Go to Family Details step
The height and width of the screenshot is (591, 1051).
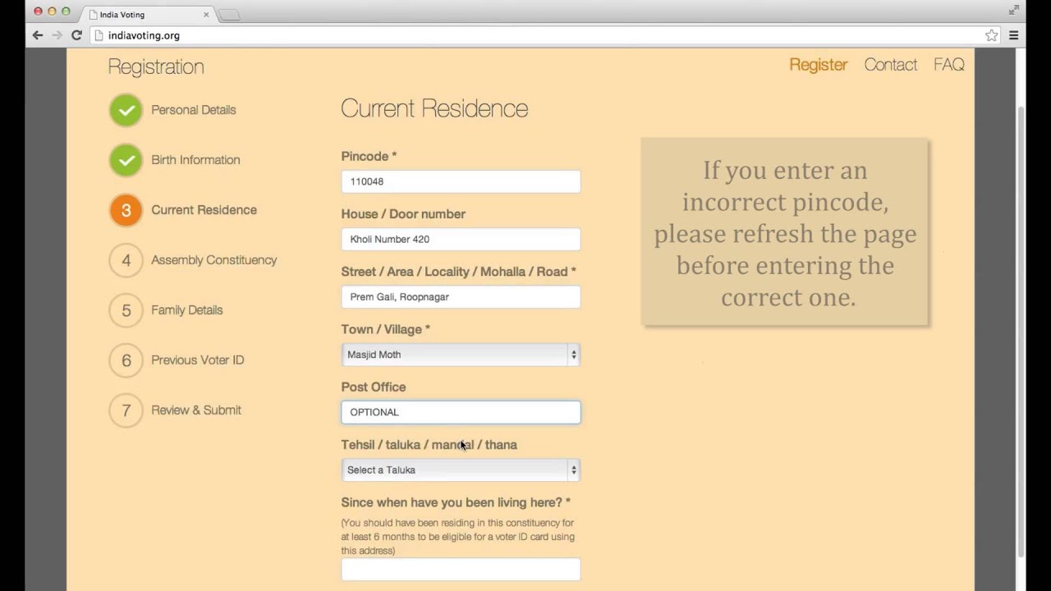click(186, 310)
